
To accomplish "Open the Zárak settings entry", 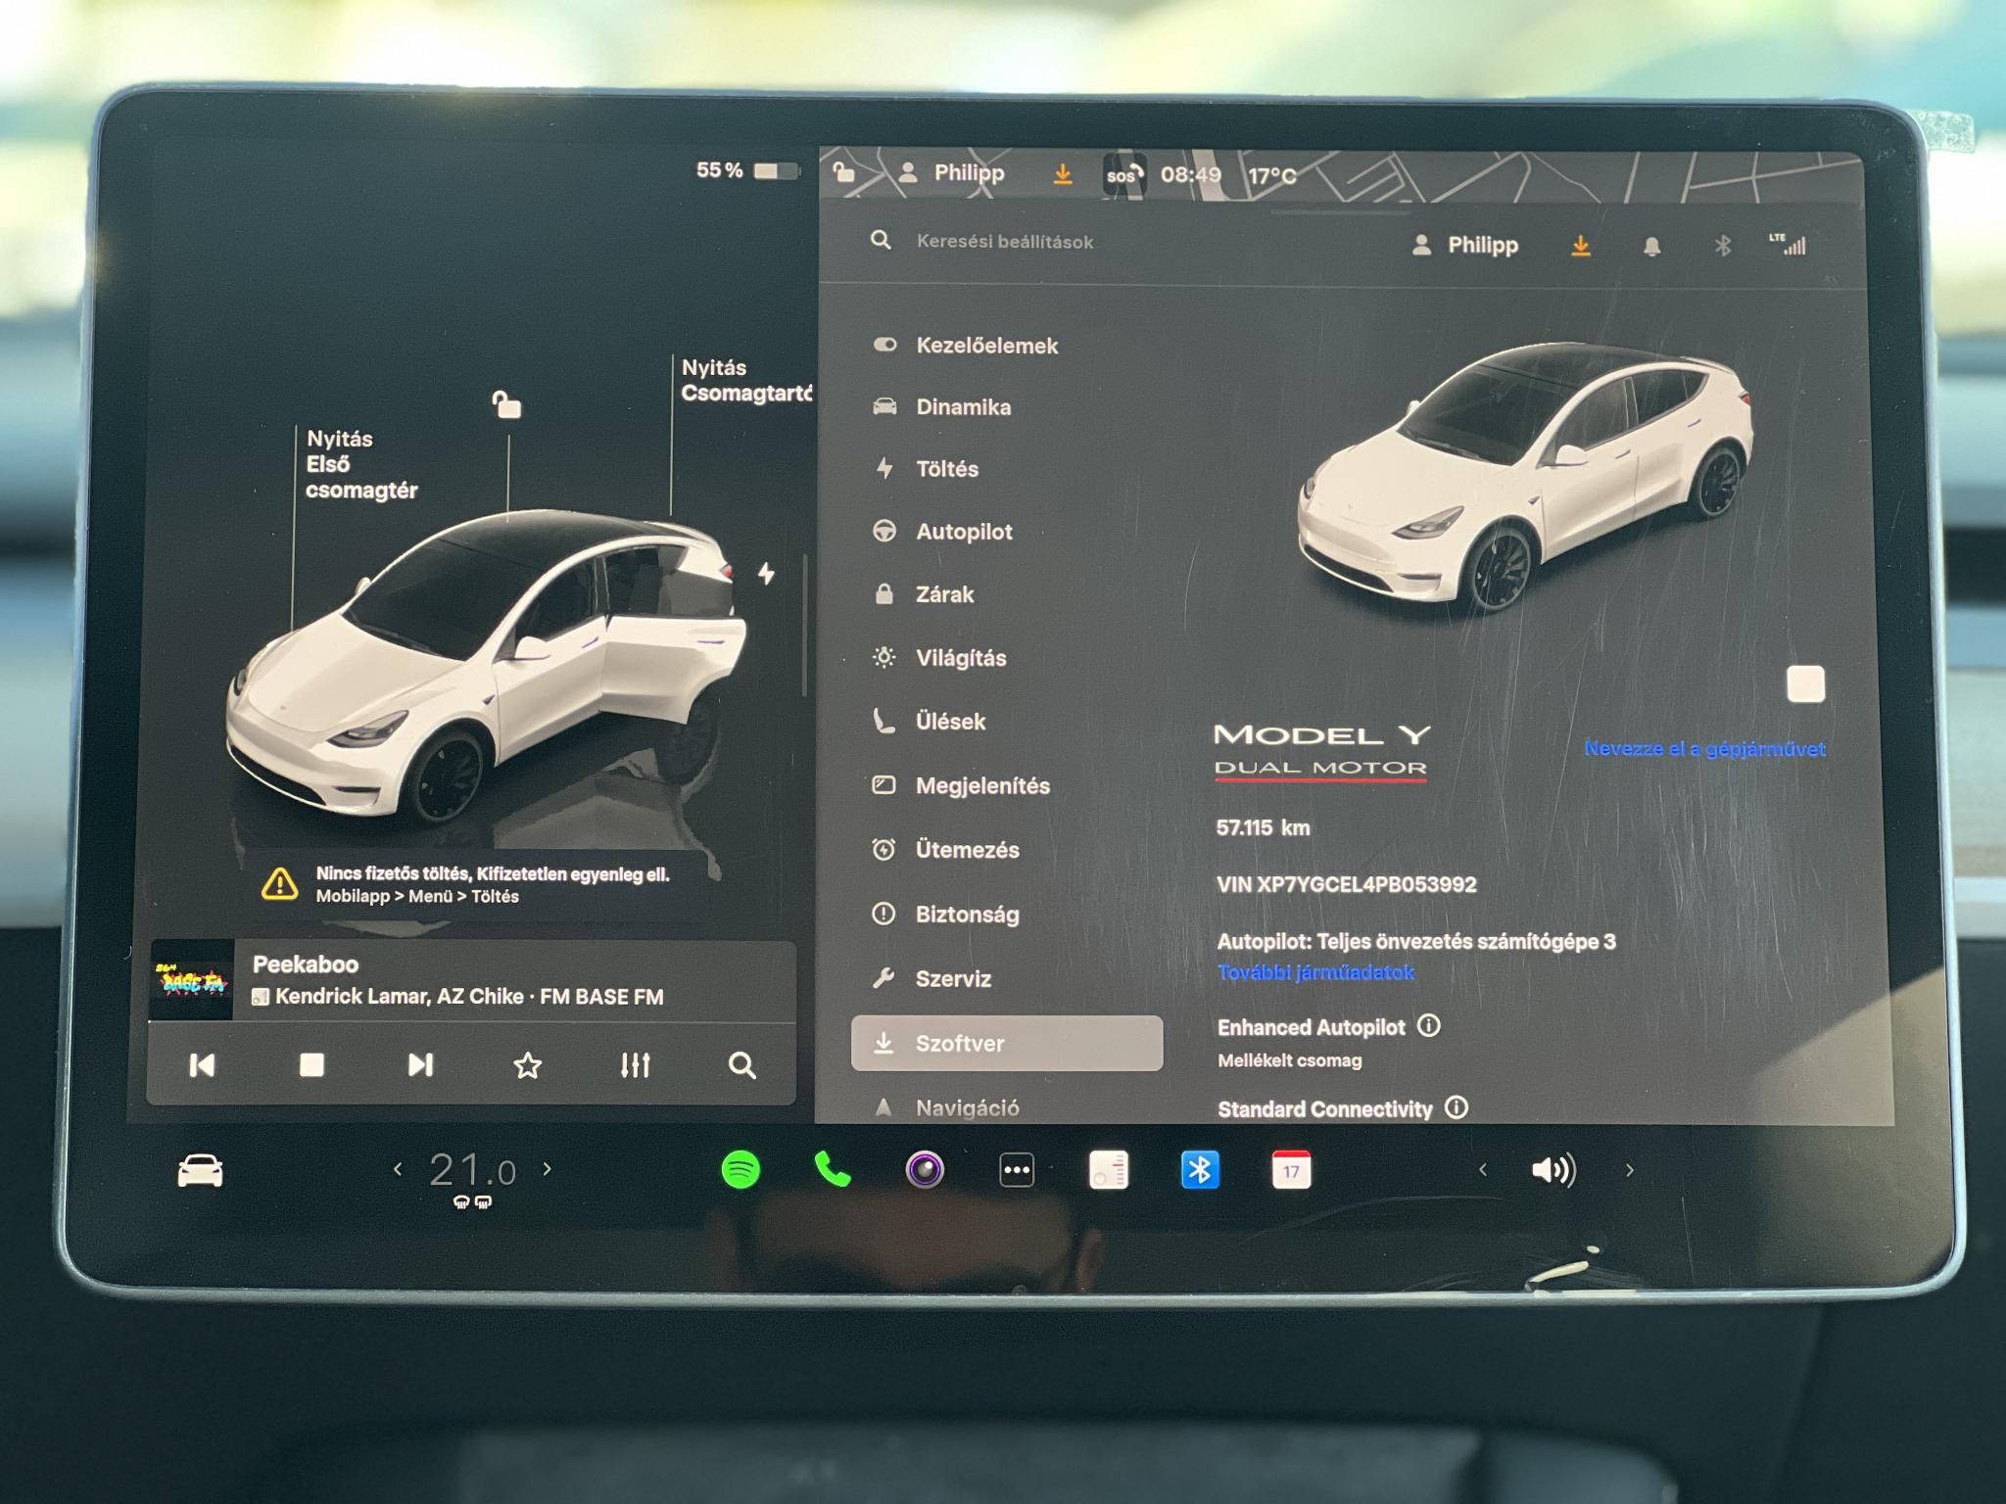I will 944,594.
